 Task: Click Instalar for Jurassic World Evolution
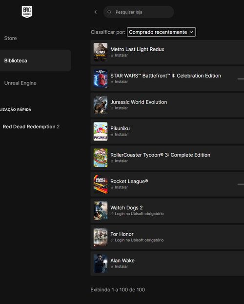pos(121,108)
